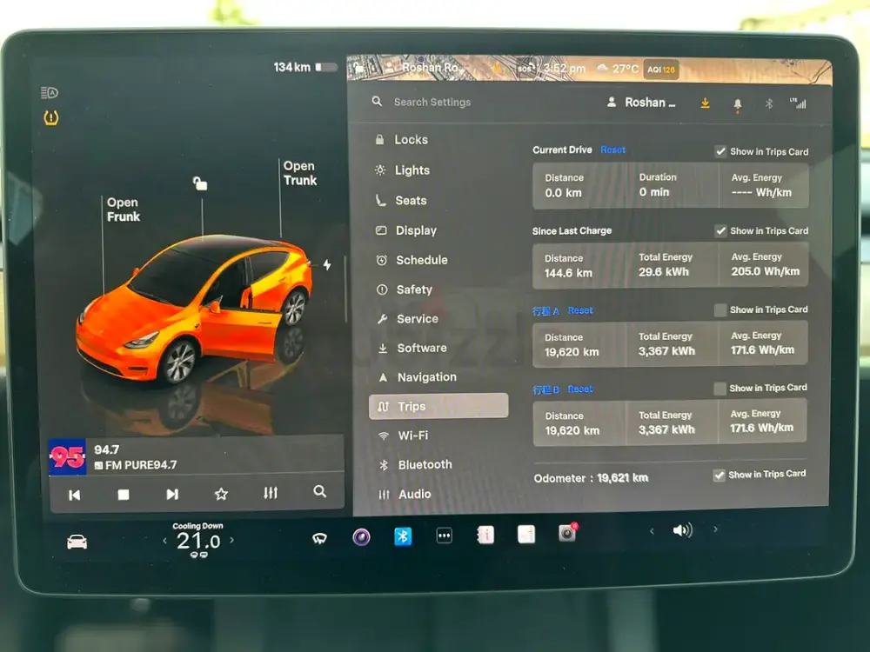The image size is (870, 652).
Task: Uncheck Show in Trips Card for Since Last Charge
Action: coord(720,231)
